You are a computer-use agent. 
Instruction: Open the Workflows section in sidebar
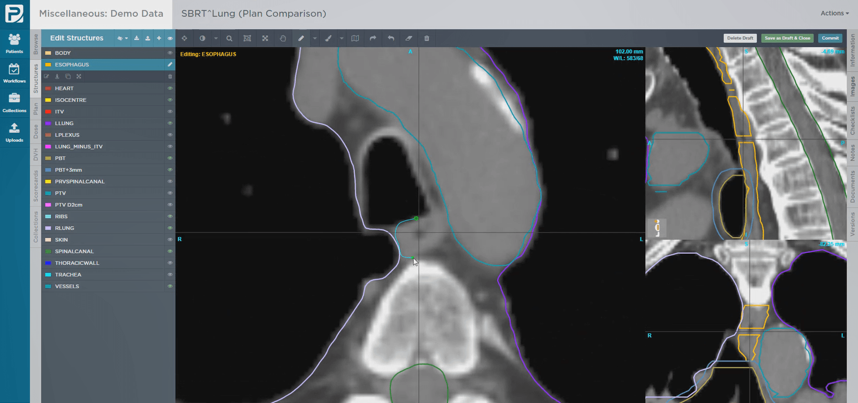tap(14, 73)
